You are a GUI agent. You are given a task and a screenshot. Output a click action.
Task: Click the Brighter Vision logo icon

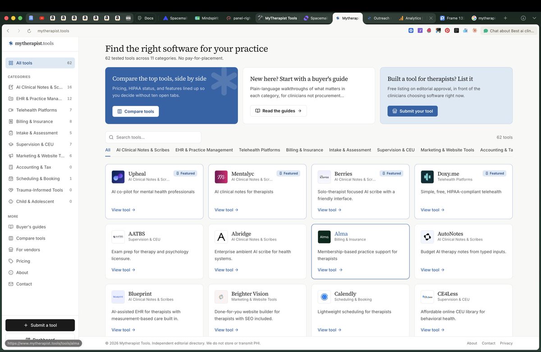221,297
